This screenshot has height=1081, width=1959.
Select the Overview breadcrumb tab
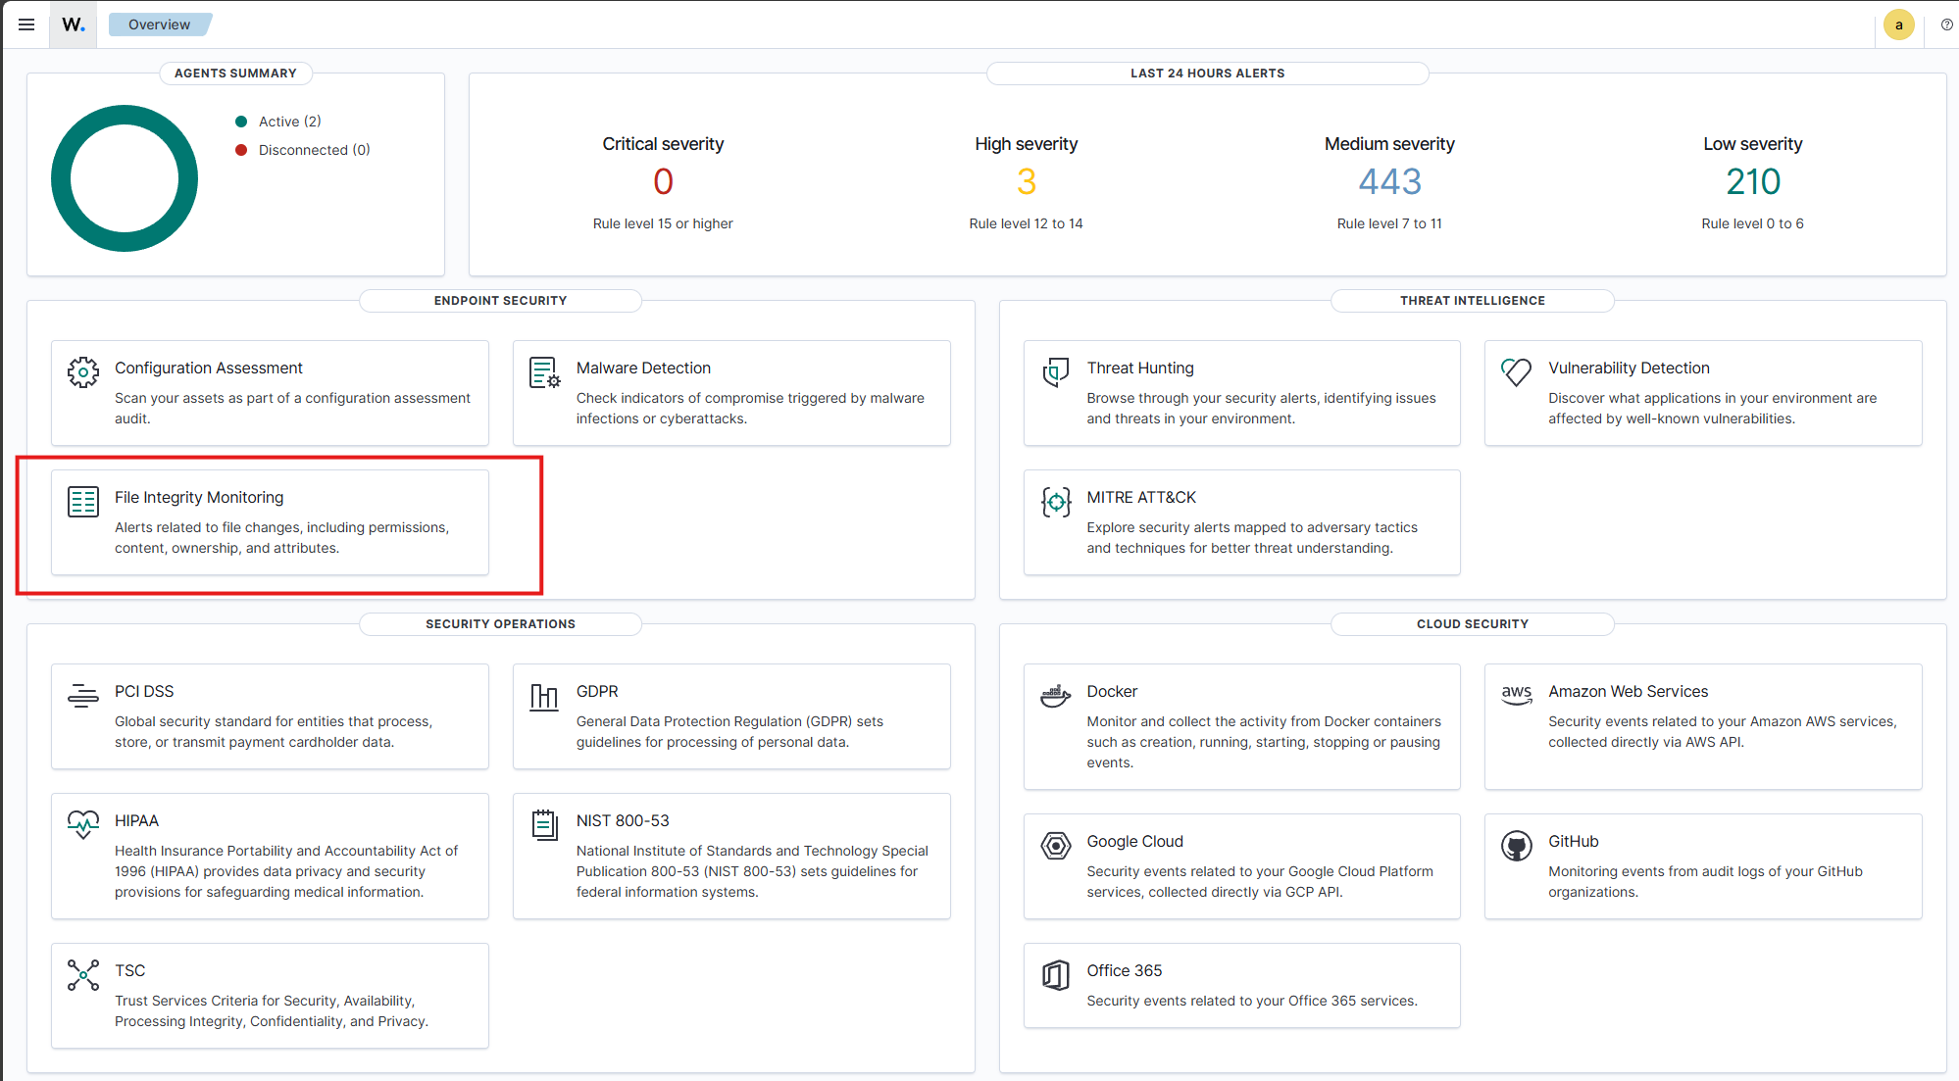tap(159, 25)
